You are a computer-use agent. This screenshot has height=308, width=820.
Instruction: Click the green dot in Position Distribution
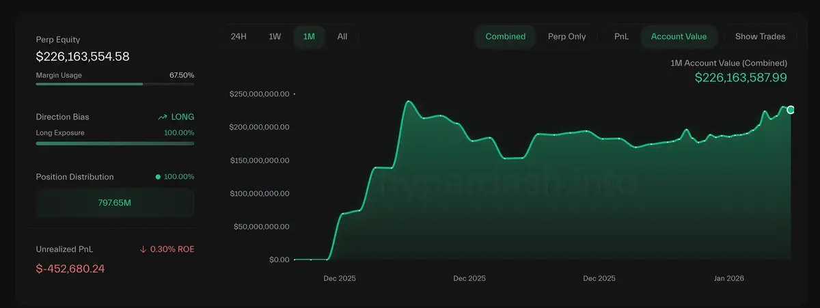pos(159,177)
